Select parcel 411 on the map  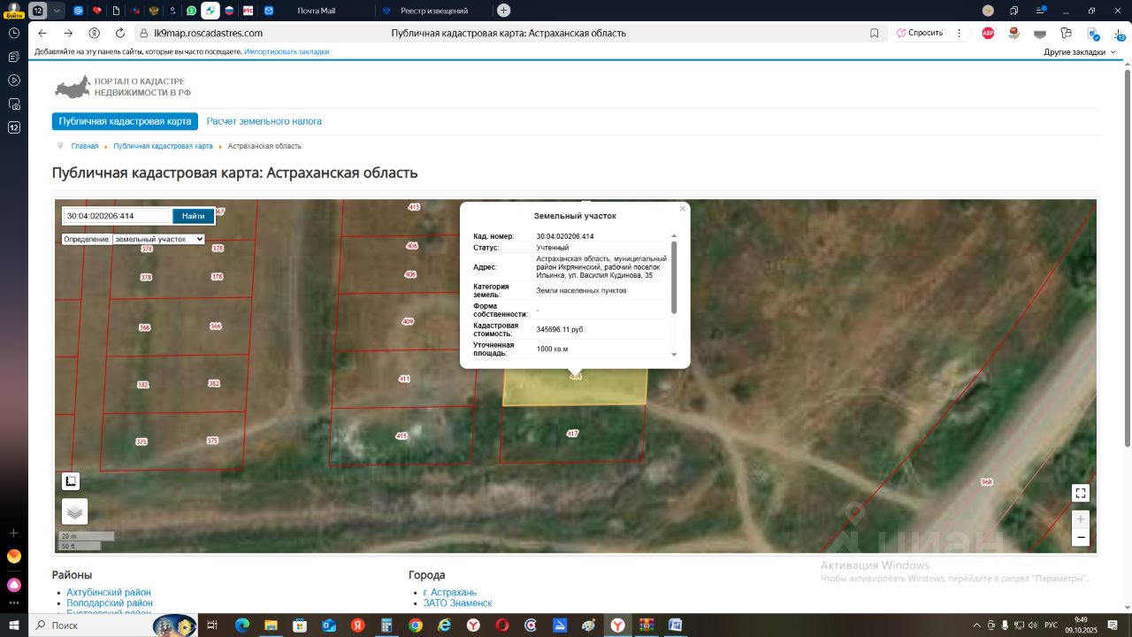(404, 379)
